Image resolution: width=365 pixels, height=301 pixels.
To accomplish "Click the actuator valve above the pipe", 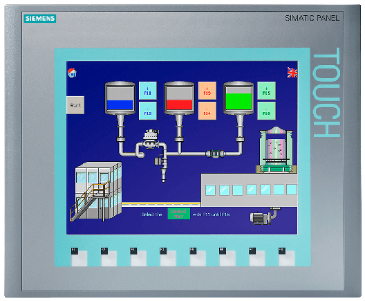I will 151,139.
